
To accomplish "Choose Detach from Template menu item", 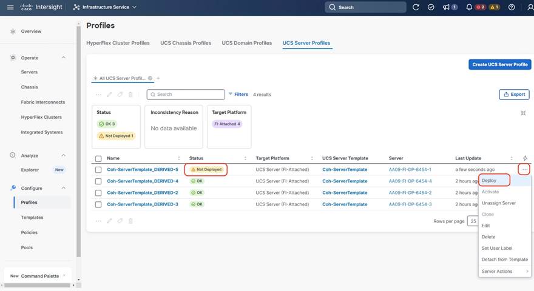I will point(505,259).
